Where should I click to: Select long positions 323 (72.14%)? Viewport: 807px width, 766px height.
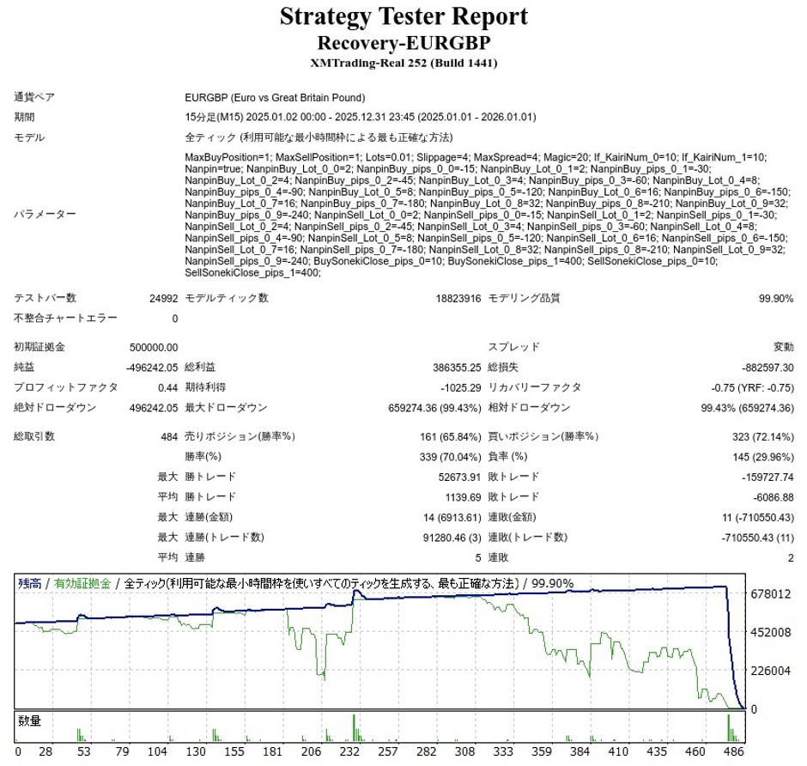[762, 437]
